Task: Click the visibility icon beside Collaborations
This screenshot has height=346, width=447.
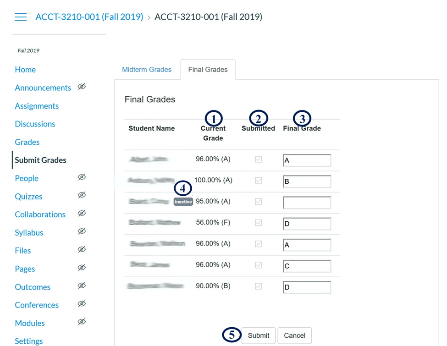Action: [x=82, y=213]
